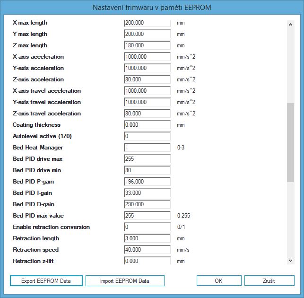The image size is (304, 298).
Task: Click the Import EEPROM Data button
Action: pos(125,280)
